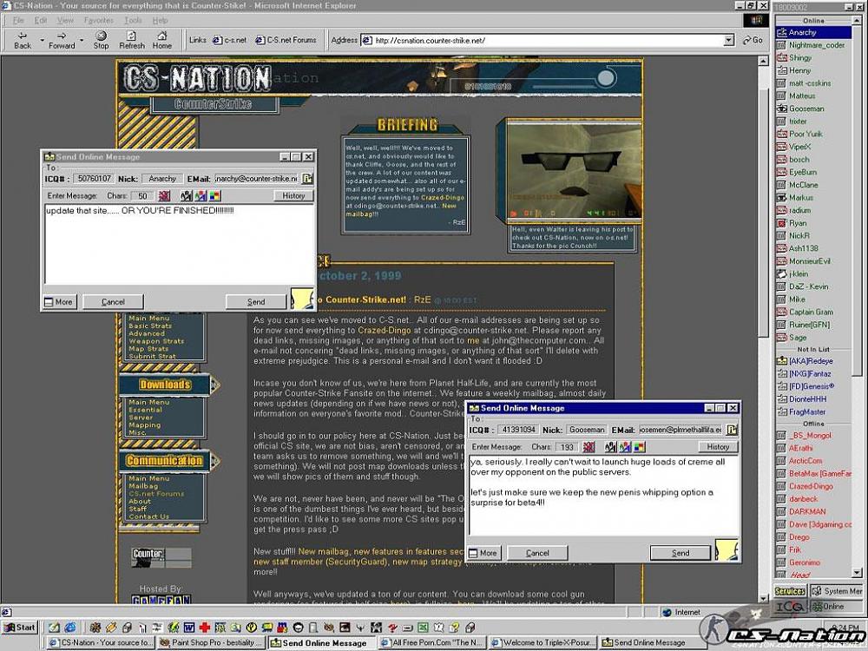
Task: Open the Edit menu
Action: [x=41, y=21]
